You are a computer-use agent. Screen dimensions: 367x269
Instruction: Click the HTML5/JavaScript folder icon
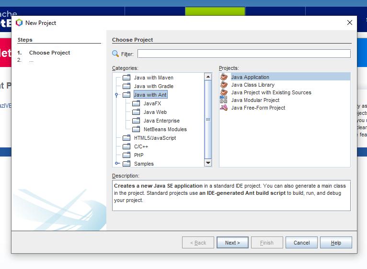tap(126, 138)
